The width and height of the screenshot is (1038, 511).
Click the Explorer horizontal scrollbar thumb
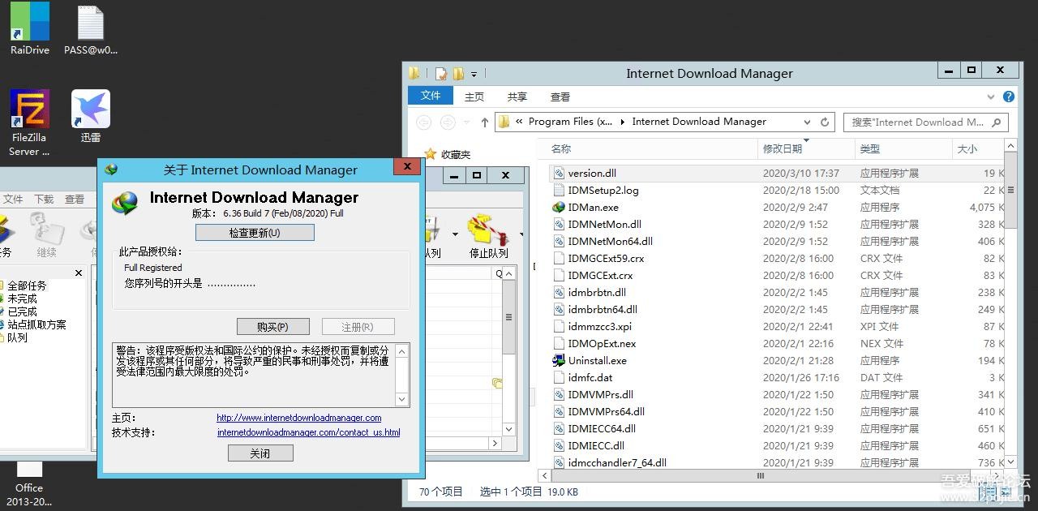pyautogui.click(x=760, y=475)
